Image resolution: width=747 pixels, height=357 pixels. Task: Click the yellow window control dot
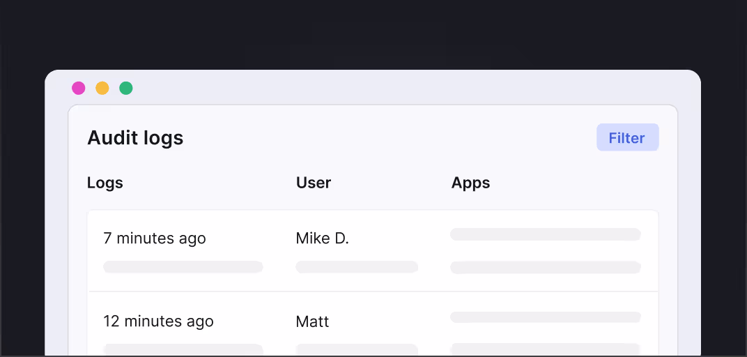102,88
